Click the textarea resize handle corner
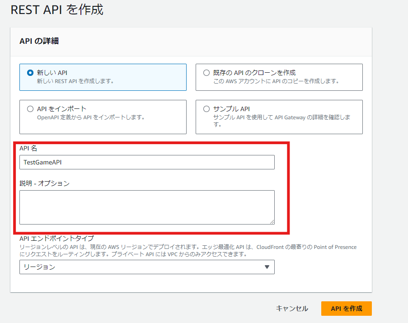The image size is (408, 323). [272, 222]
